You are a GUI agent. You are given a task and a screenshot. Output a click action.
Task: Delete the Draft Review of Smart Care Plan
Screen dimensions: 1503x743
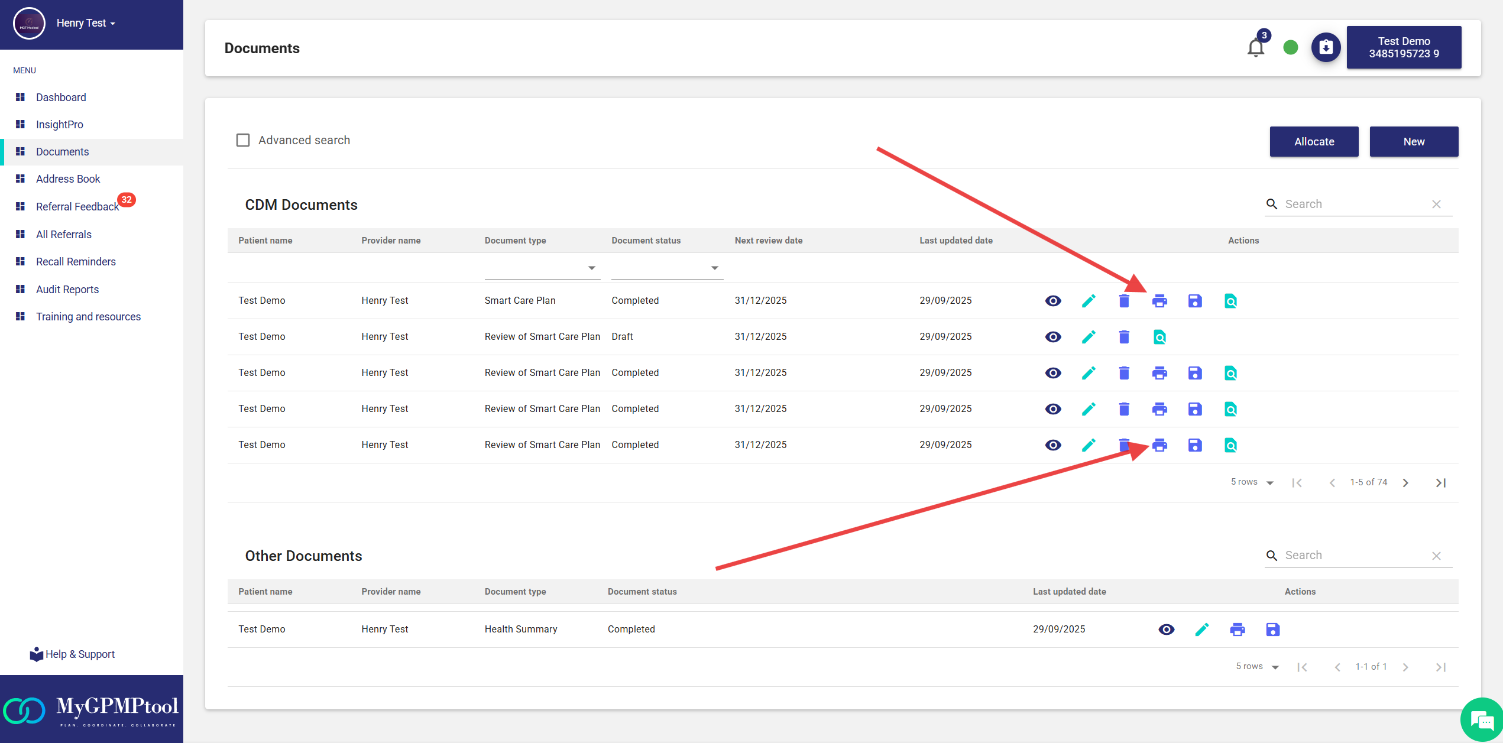(x=1124, y=337)
